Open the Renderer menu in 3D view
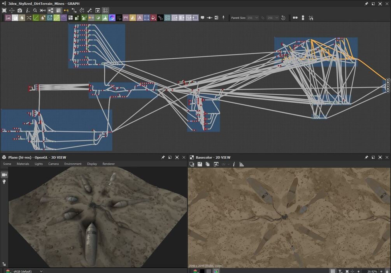The height and width of the screenshot is (273, 391). coord(109,164)
